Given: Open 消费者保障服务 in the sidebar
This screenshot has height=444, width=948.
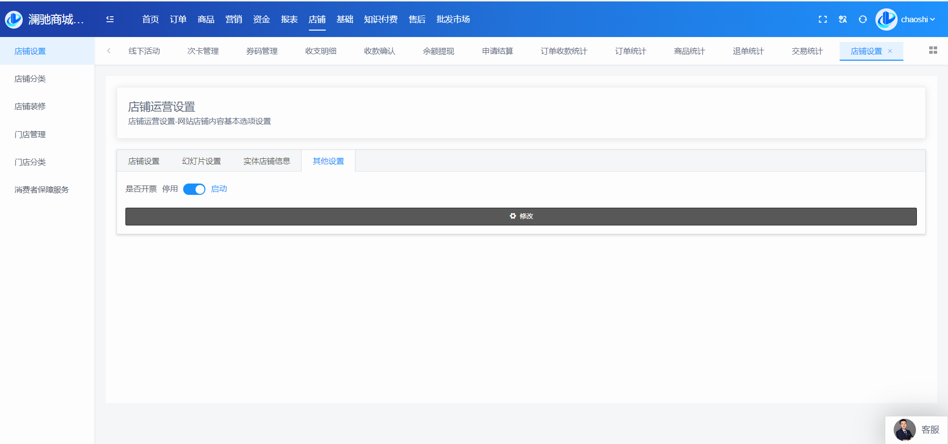Looking at the screenshot, I should [x=41, y=190].
